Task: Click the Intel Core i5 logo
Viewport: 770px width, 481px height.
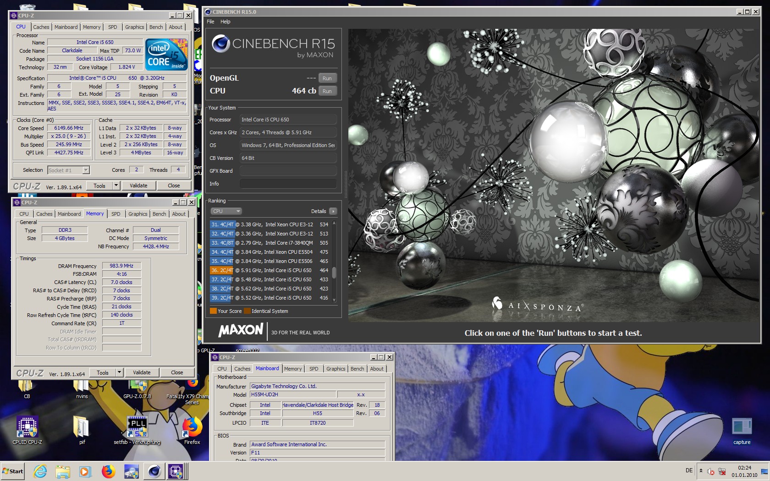Action: point(166,54)
